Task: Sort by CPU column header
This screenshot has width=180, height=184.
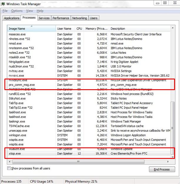Action: [79, 29]
